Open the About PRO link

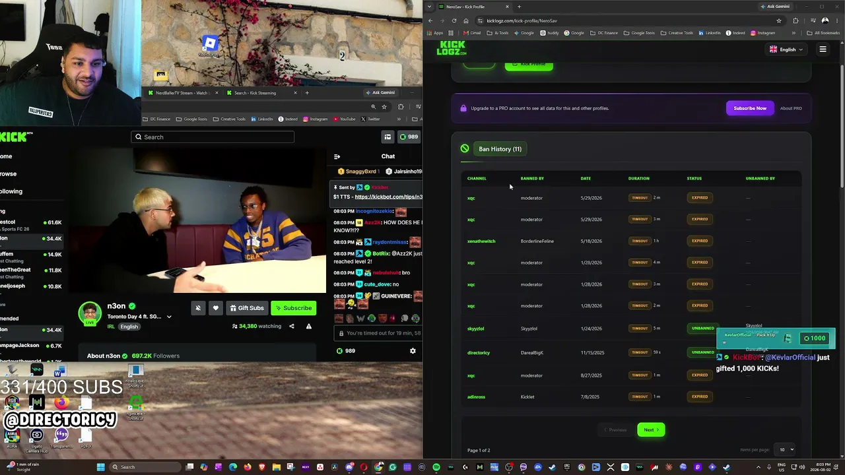(791, 108)
